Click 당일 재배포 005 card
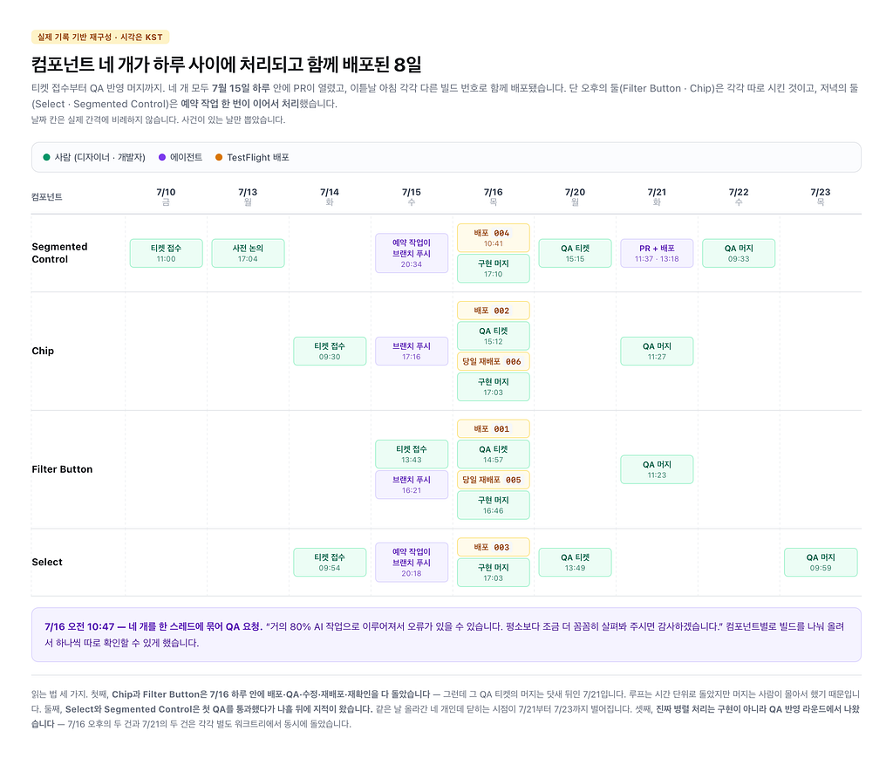The height and width of the screenshot is (772, 893). (494, 480)
